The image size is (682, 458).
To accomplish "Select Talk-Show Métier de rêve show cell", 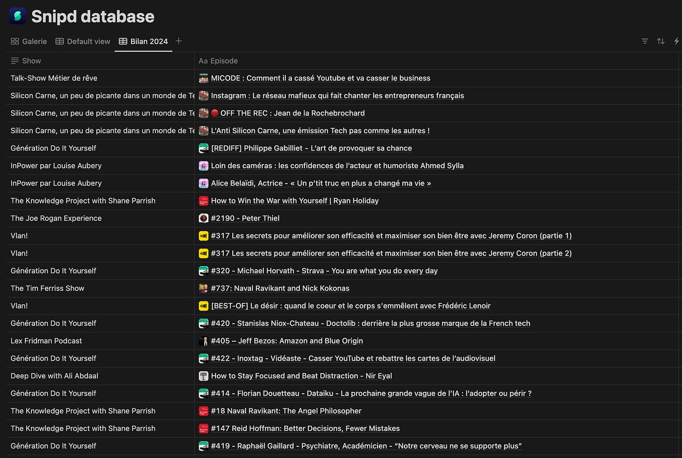I will (x=100, y=78).
